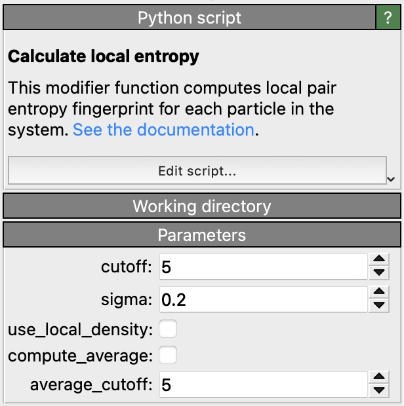Viewport: 404px width, 406px height.
Task: Decrement sigma using the down arrow
Action: [378, 305]
